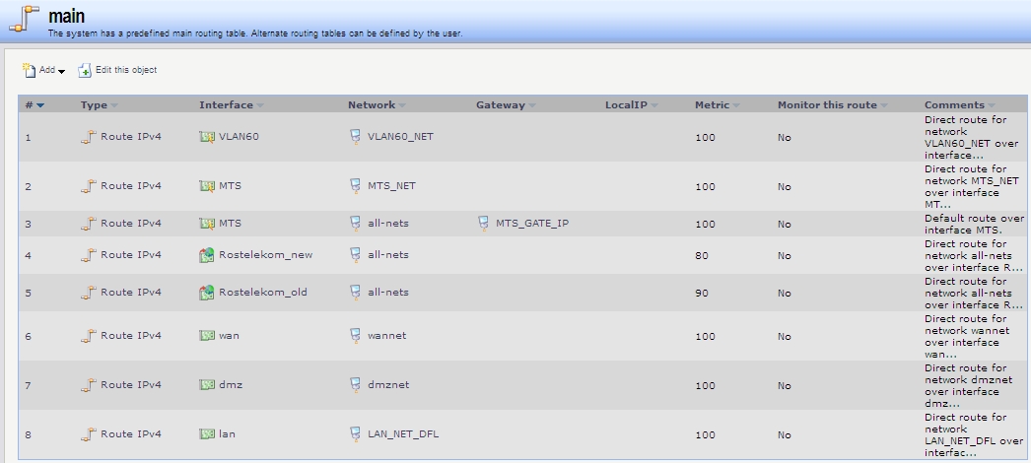This screenshot has height=463, width=1031.
Task: Click the lan interface icon
Action: click(207, 434)
